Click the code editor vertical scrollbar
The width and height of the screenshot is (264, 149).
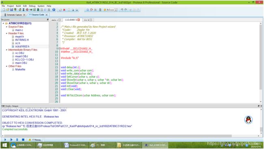tap(261, 57)
